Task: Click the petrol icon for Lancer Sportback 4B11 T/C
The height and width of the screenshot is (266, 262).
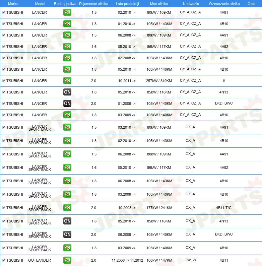Action: click(x=67, y=208)
